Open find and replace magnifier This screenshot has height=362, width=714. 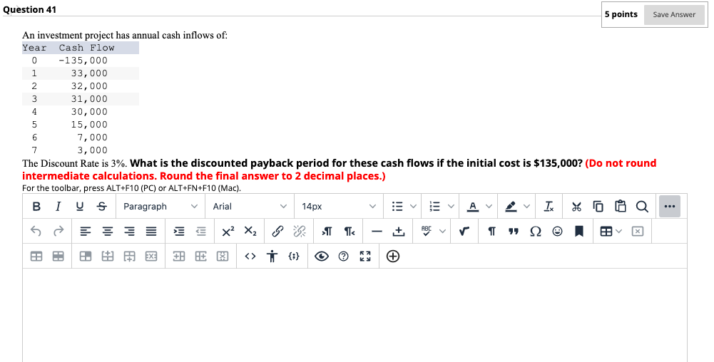[x=642, y=207]
